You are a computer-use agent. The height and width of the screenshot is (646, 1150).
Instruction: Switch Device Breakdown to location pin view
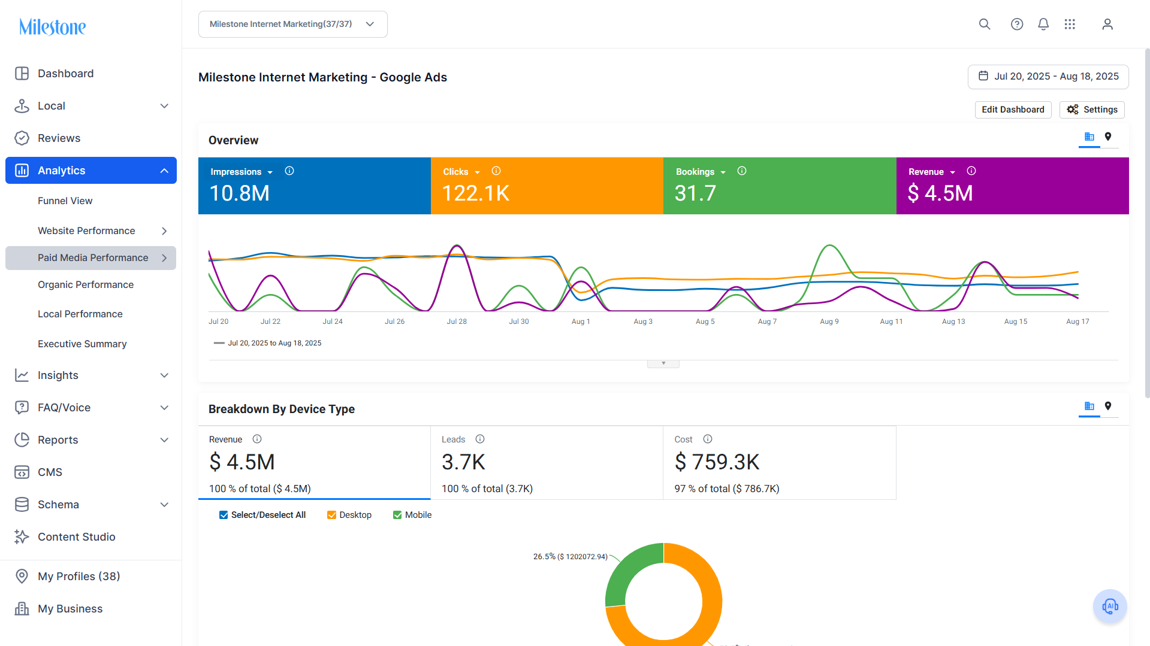[1108, 407]
